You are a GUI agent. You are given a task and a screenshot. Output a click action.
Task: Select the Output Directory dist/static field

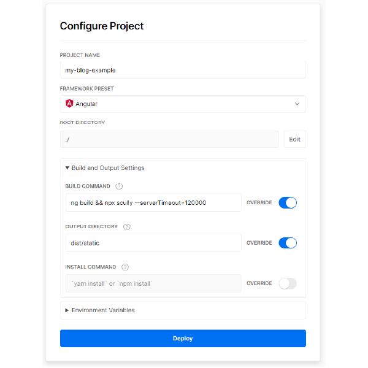click(x=153, y=243)
